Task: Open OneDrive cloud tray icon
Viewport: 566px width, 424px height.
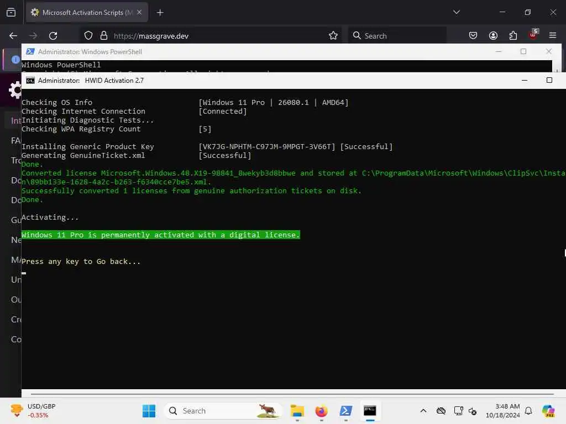Action: click(441, 411)
